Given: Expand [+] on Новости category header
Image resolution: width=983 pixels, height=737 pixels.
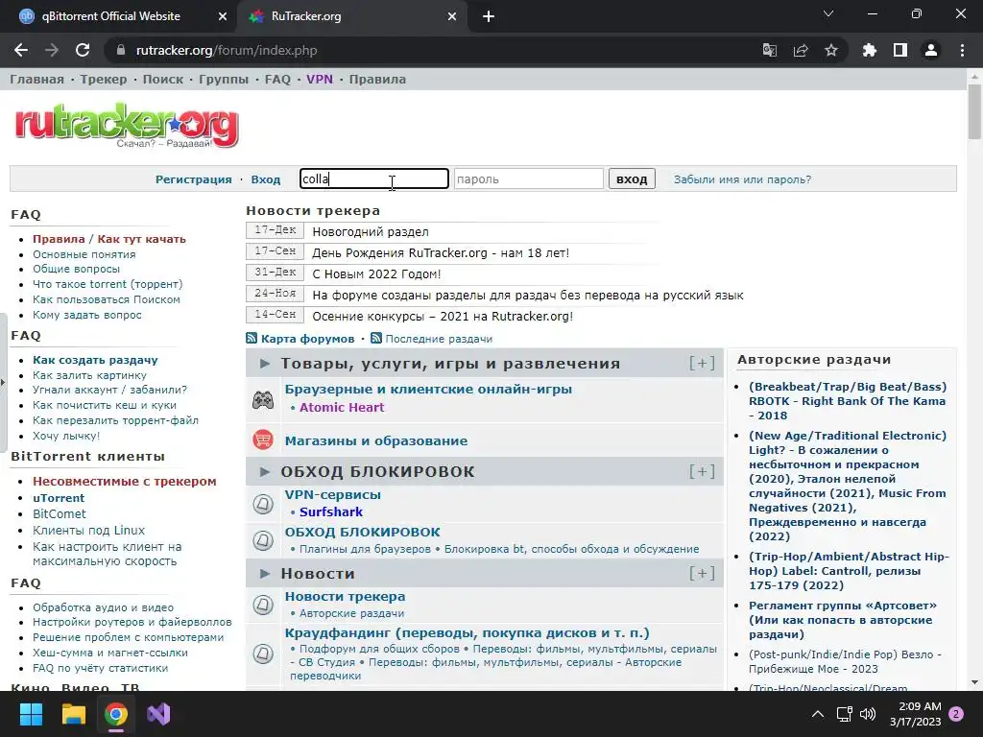Looking at the screenshot, I should coord(702,574).
